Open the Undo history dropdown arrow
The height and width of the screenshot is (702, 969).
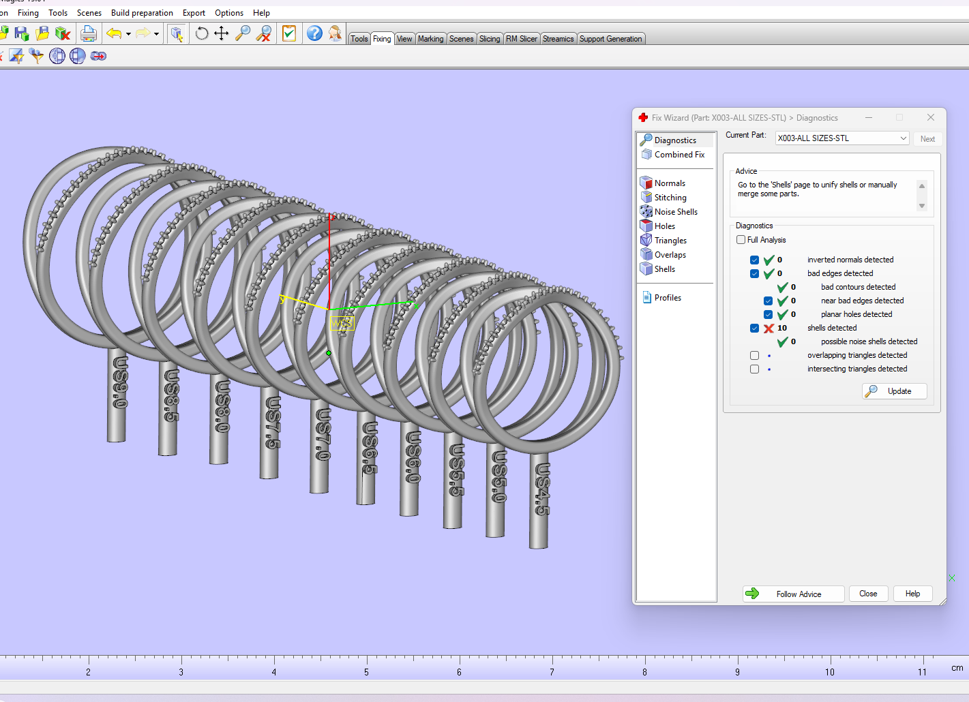128,34
